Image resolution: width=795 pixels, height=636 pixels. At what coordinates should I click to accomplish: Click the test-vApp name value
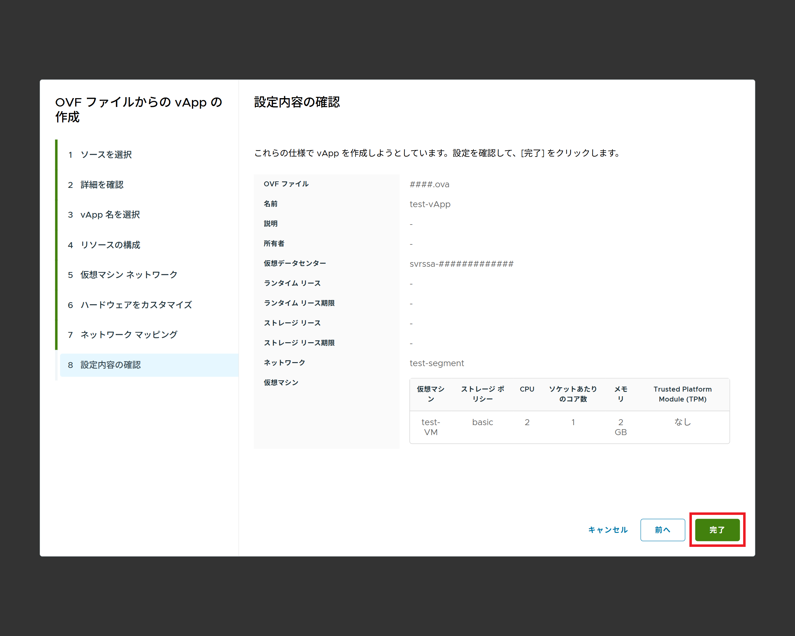tap(430, 204)
